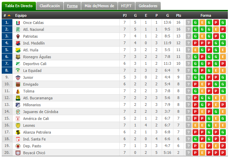Switch to the Clasificación tab
The height and width of the screenshot is (159, 232).
[x=50, y=6]
